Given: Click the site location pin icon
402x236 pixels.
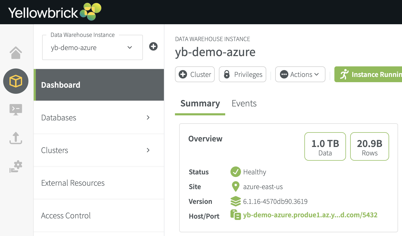Looking at the screenshot, I should pos(235,186).
